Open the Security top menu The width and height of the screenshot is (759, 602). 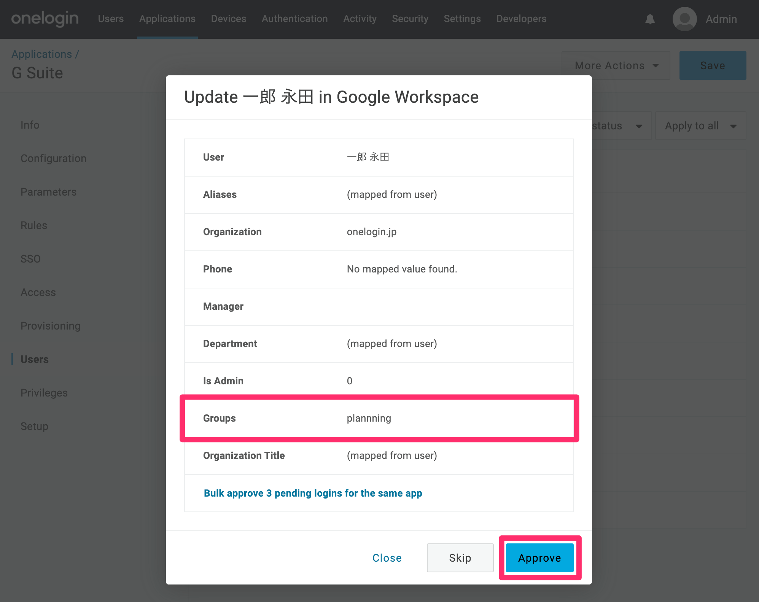pos(410,19)
